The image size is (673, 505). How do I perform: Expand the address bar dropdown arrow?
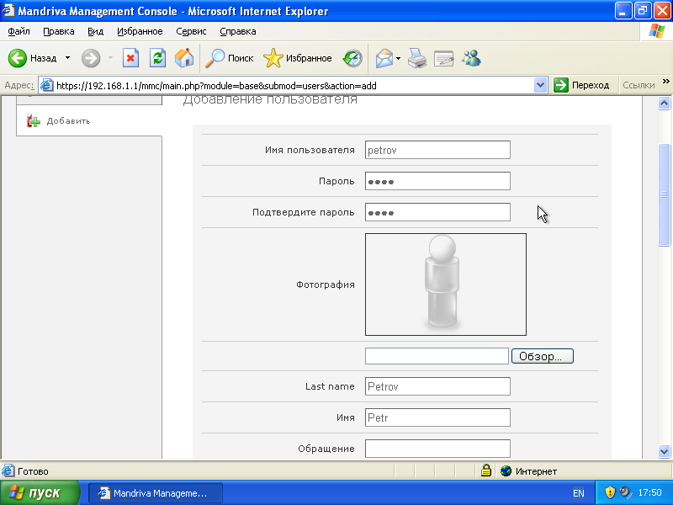540,85
